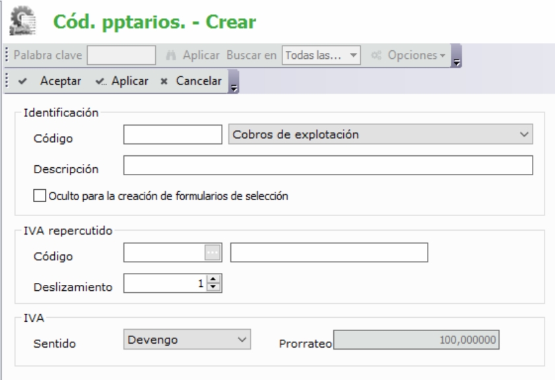Screen dimensions: 555x380
Task: Open the action toolbar overflow arrow
Action: click(x=232, y=85)
